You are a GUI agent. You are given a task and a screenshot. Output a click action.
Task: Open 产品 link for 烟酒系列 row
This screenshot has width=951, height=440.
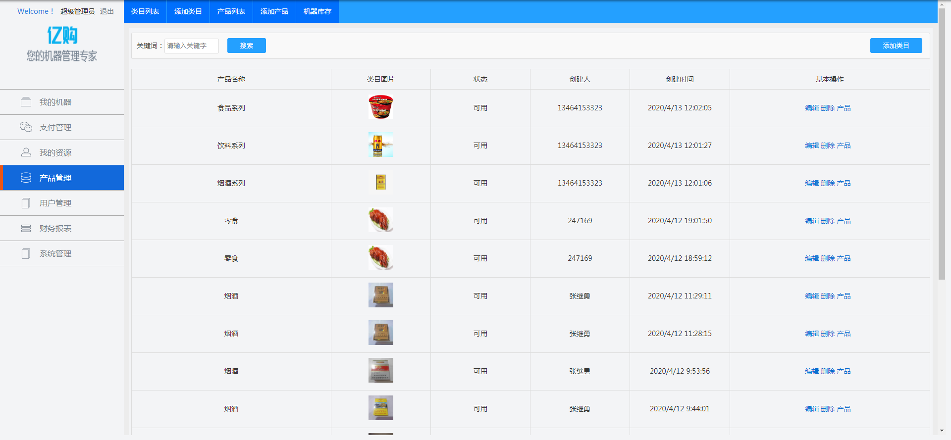click(844, 183)
